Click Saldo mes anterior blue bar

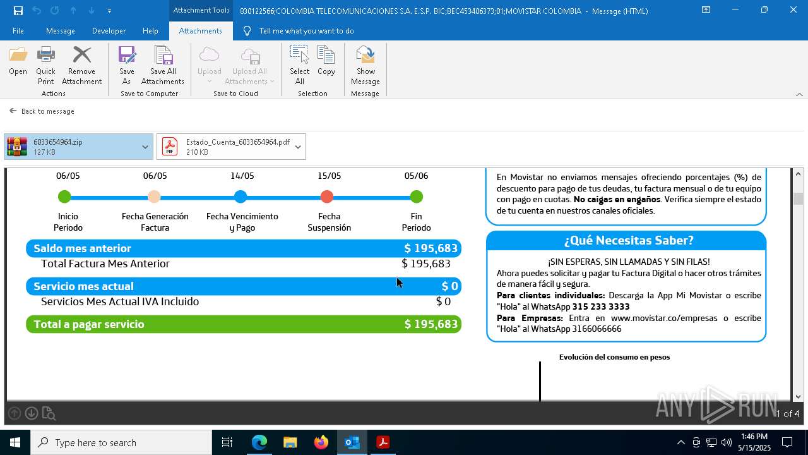244,248
